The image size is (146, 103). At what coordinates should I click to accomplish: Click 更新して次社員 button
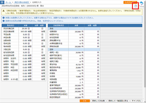(x=98, y=101)
